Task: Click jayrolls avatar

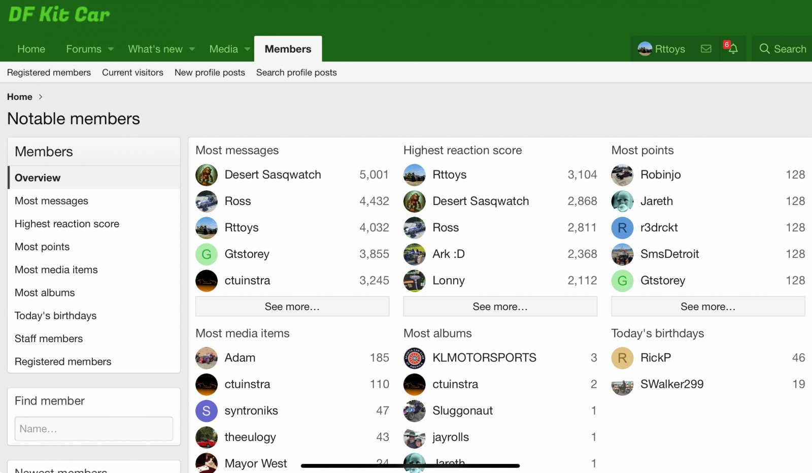Action: pyautogui.click(x=415, y=437)
